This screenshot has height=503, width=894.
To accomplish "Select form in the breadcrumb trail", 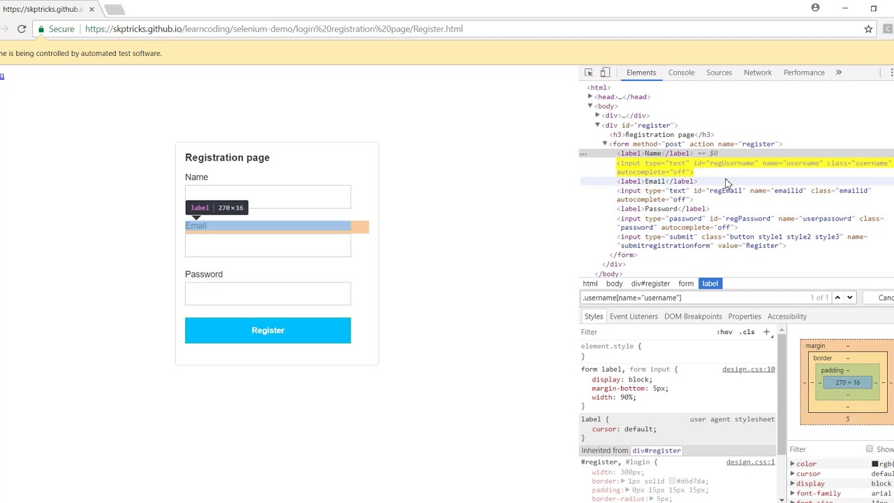I will coord(686,284).
